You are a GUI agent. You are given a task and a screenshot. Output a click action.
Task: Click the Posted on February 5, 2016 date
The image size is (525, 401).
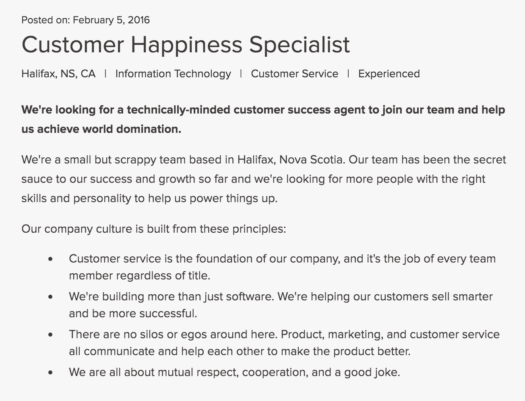(85, 20)
